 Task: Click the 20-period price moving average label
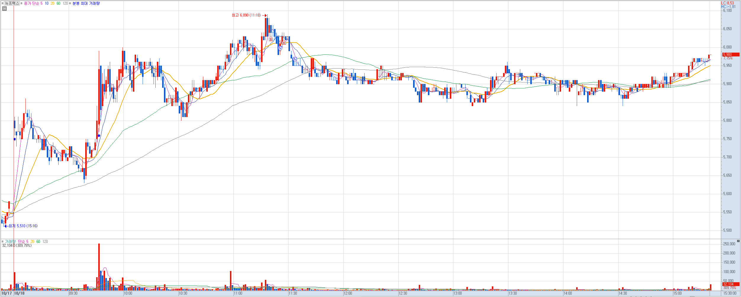tap(52, 3)
